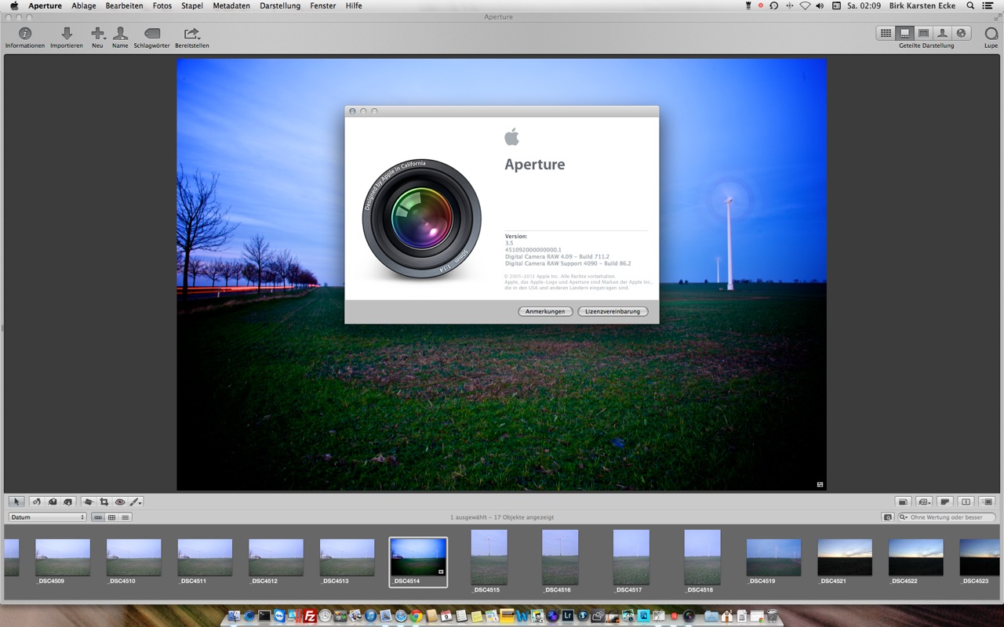Launch Google Chrome from the Dock
This screenshot has height=627, width=1004.
pyautogui.click(x=416, y=616)
